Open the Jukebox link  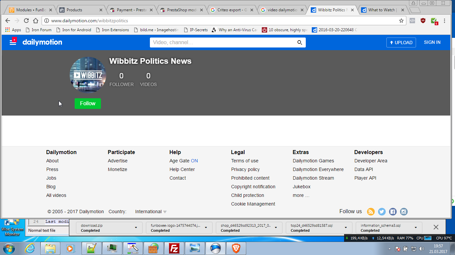pos(302,187)
